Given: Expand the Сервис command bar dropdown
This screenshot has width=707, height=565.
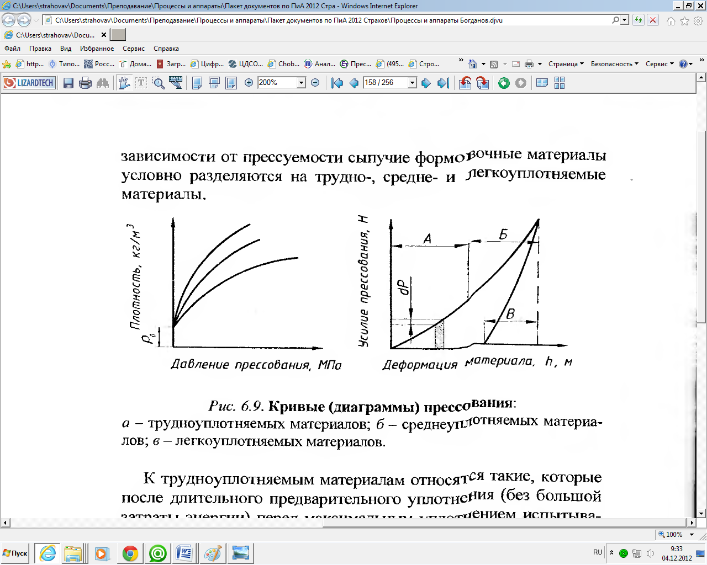Looking at the screenshot, I should [660, 64].
